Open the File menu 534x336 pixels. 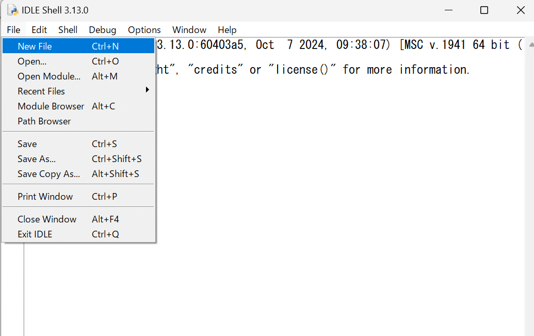[13, 30]
